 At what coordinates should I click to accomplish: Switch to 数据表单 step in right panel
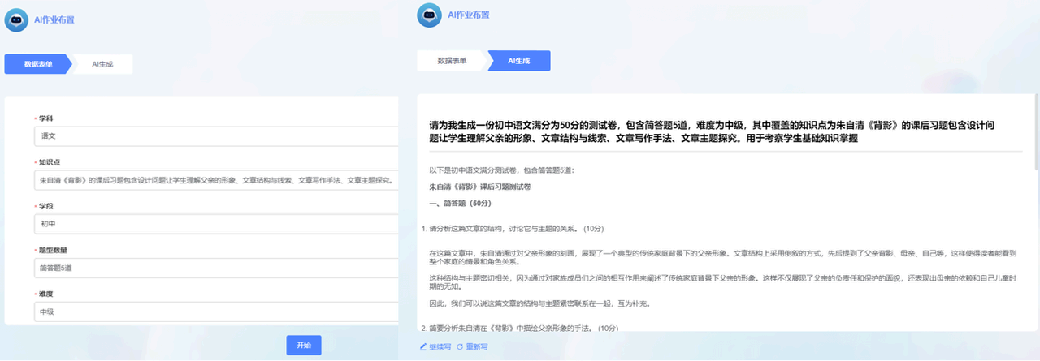[x=452, y=61]
